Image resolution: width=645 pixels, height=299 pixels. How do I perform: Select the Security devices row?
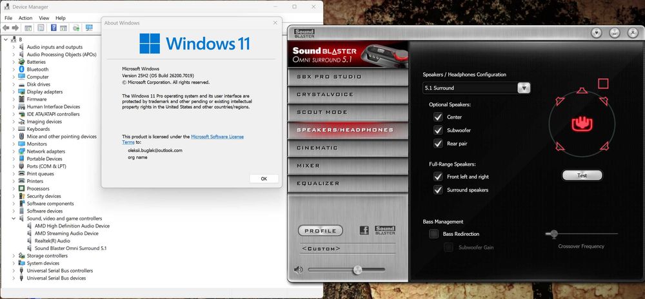click(44, 197)
